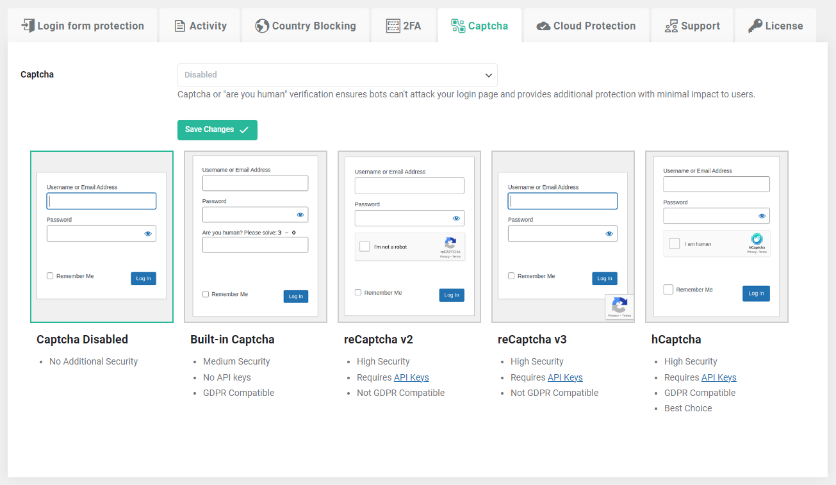Toggle password eye in Captcha Disabled preview
The height and width of the screenshot is (485, 836).
(148, 234)
